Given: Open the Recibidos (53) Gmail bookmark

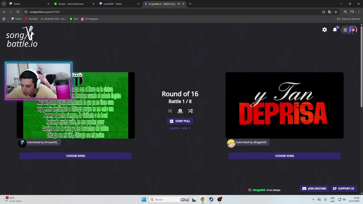Looking at the screenshot, I should 53,19.
